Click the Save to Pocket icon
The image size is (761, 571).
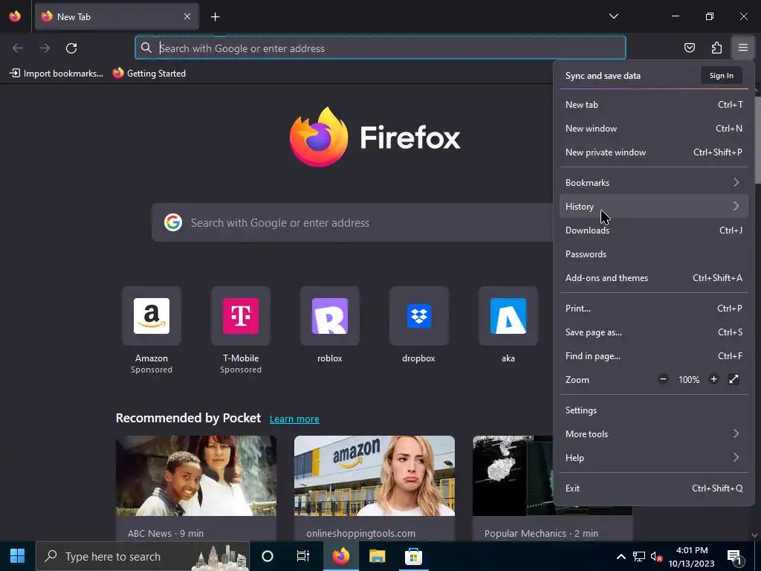pos(689,48)
